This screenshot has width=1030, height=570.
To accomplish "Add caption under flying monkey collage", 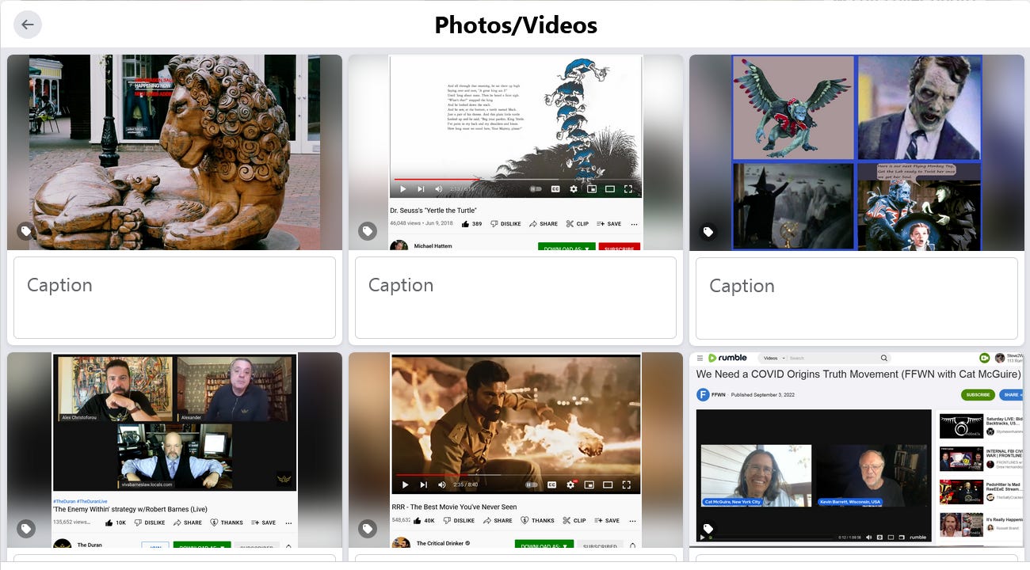I will tap(856, 298).
